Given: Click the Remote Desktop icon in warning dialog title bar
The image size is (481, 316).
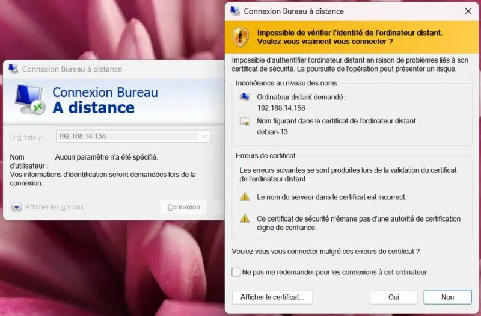Looking at the screenshot, I should click(x=235, y=11).
